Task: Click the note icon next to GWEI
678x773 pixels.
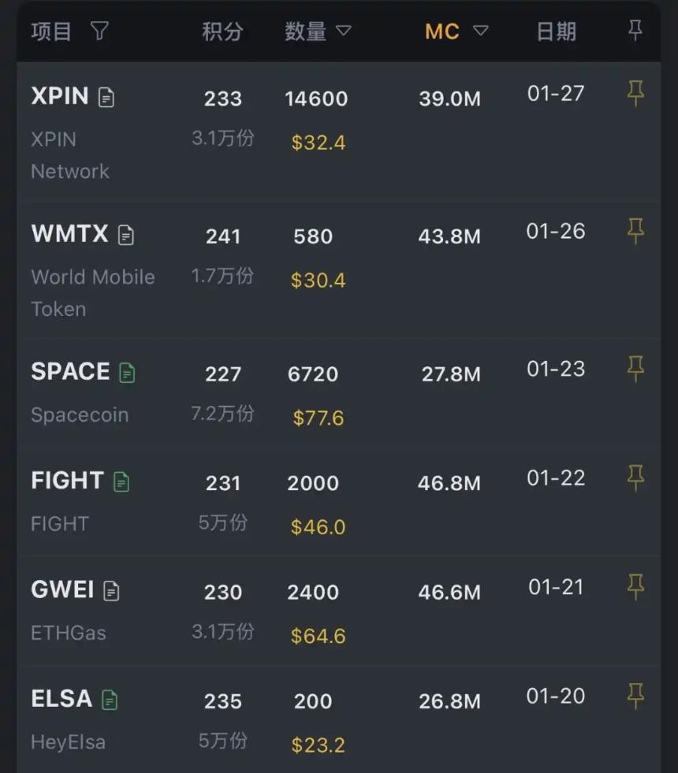Action: click(112, 589)
